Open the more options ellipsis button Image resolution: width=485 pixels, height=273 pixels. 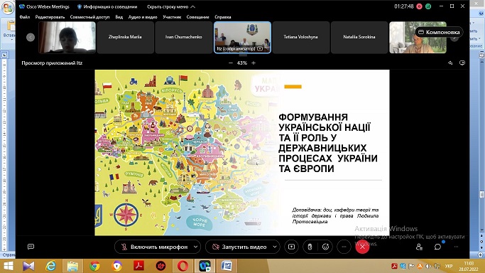344,247
